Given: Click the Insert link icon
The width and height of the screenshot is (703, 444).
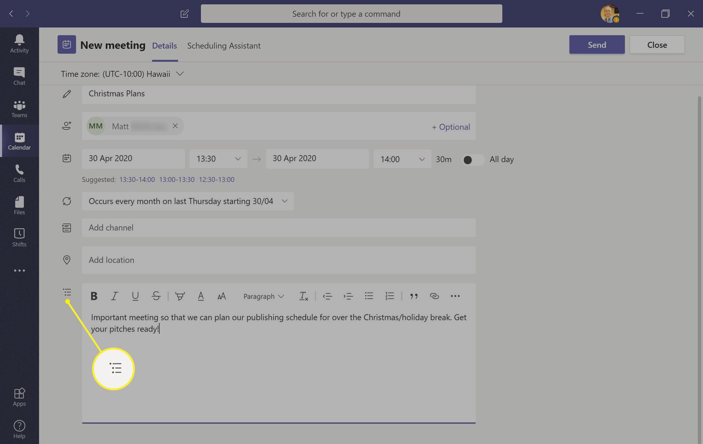Looking at the screenshot, I should click(x=434, y=296).
